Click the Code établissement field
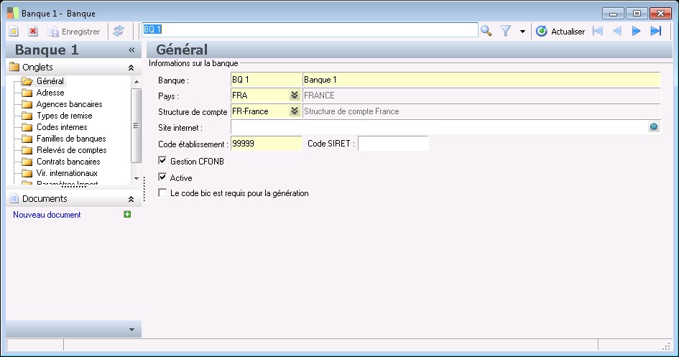This screenshot has height=357, width=679. click(x=266, y=144)
